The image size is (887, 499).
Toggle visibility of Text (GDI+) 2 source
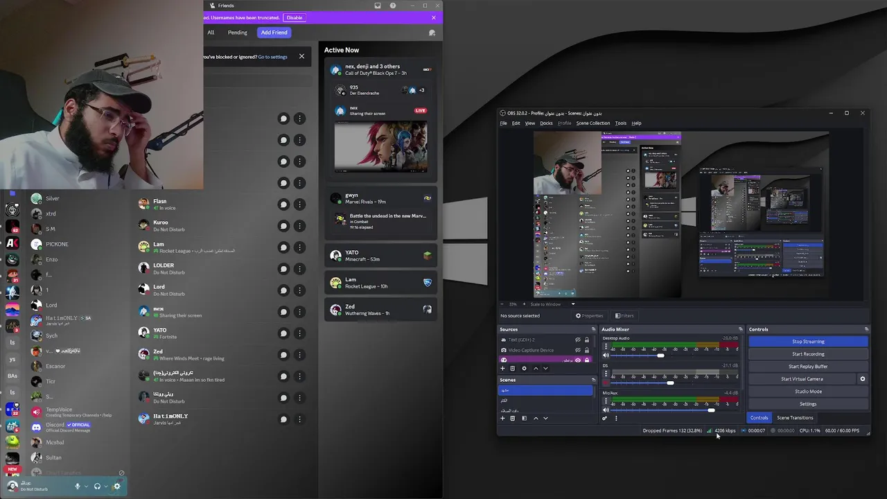pos(578,340)
